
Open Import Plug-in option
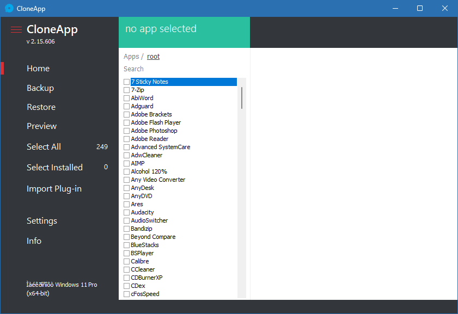click(x=54, y=189)
